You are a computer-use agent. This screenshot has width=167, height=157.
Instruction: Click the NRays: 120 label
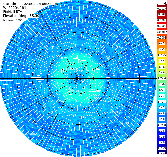(x=13, y=20)
